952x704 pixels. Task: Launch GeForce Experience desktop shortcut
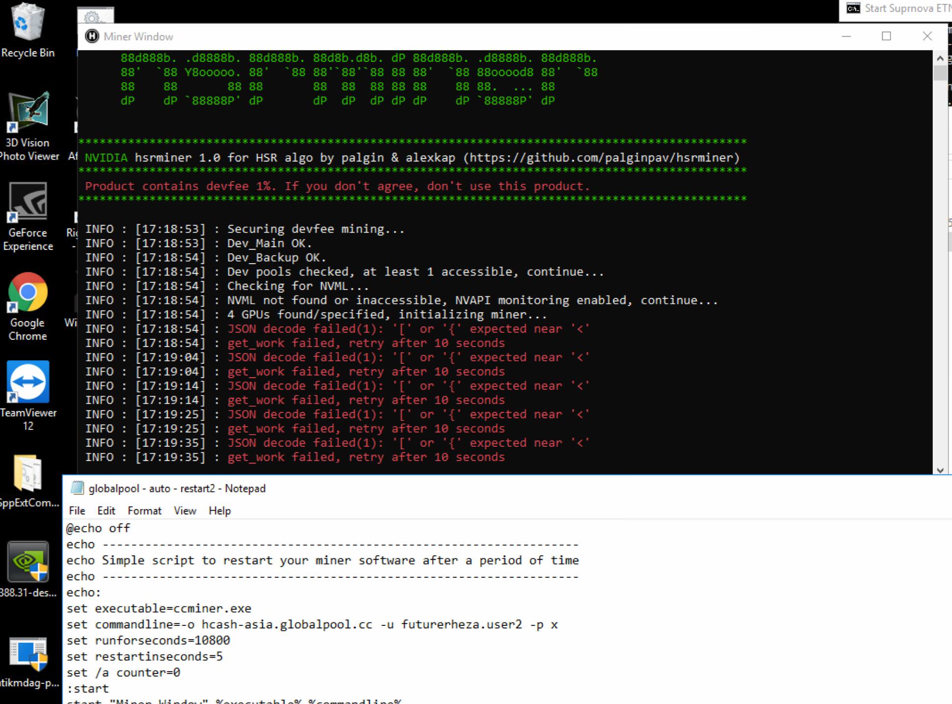click(28, 217)
